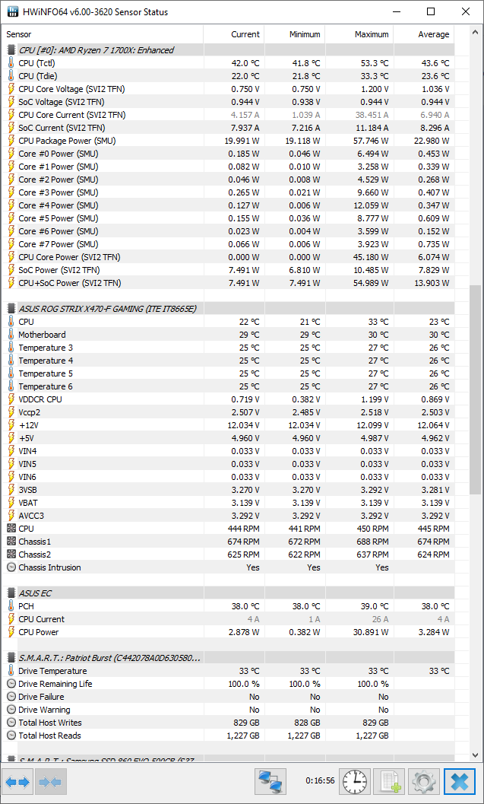Select the Core #0 Power (SMU) row
Image resolution: width=484 pixels, height=804 pixels.
click(x=229, y=154)
